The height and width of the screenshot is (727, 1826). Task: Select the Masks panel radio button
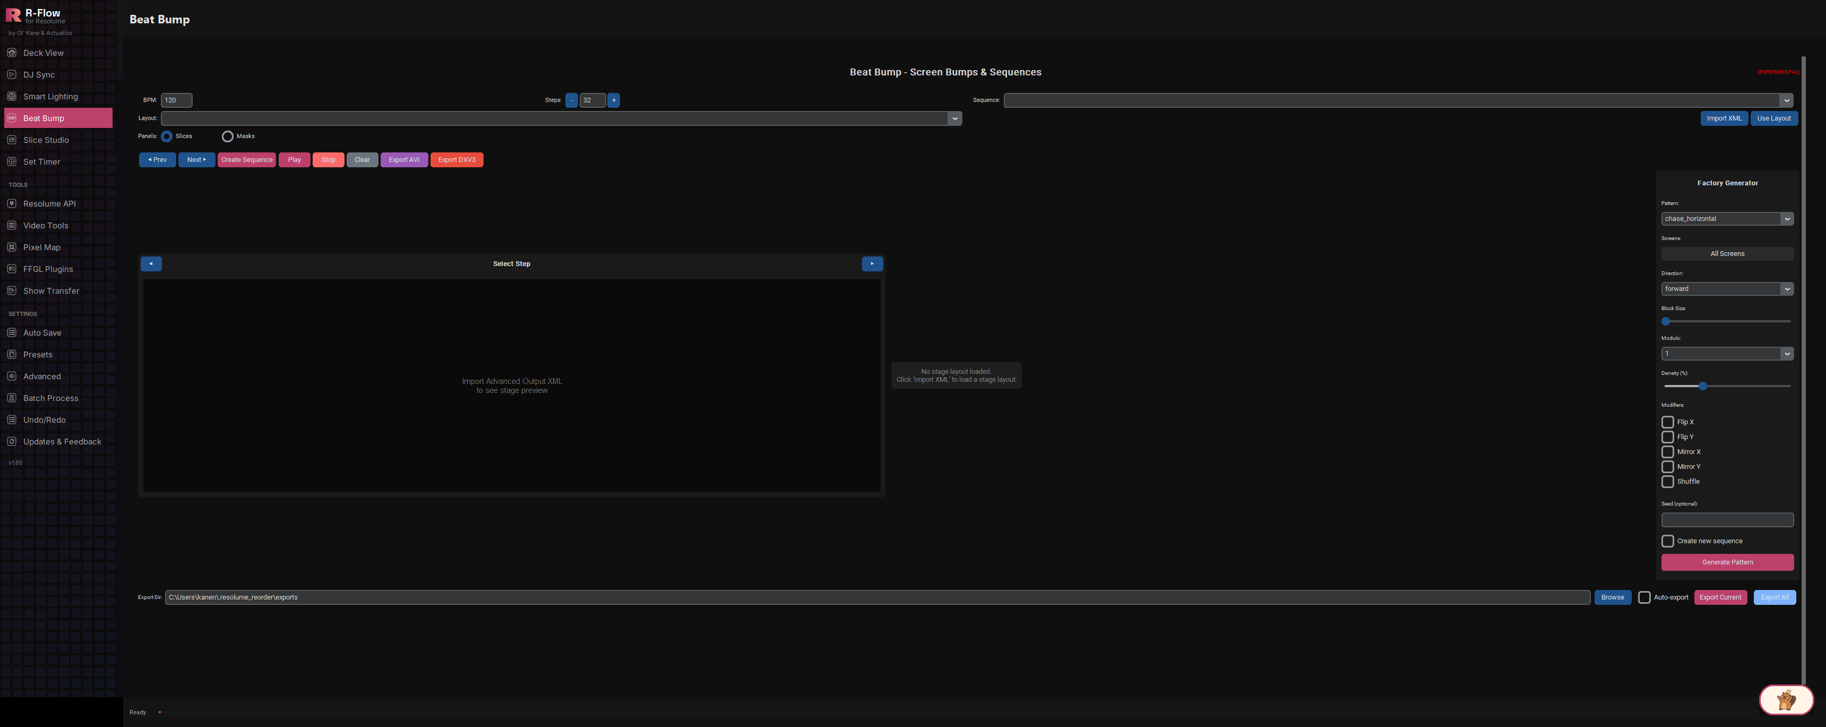click(x=228, y=136)
